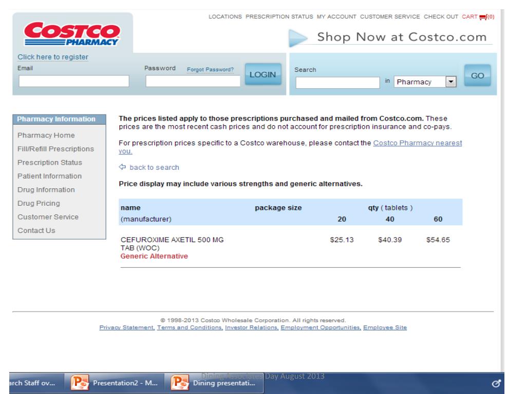Image resolution: width=526 pixels, height=394 pixels.
Task: Select the CEFUROXIME AXETIL 500 MG drug name
Action: tap(172, 244)
